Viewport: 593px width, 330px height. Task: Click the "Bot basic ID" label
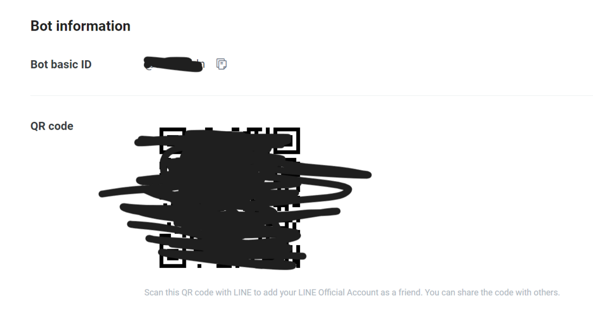(x=61, y=64)
